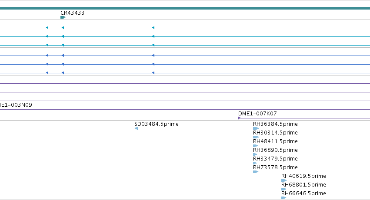Select the RH30314.5prime arrow glyph
The height and width of the screenshot is (200, 370).
[256, 137]
